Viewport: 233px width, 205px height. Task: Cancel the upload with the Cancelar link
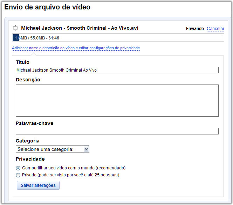coord(215,29)
